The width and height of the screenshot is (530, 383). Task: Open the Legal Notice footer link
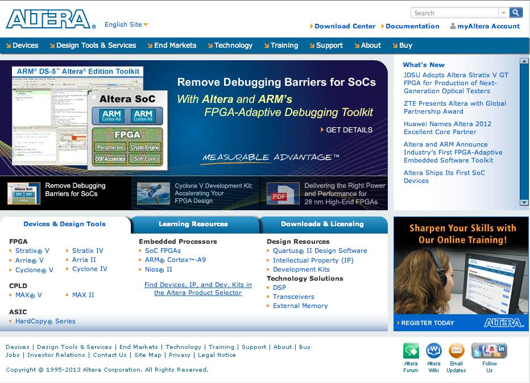(x=217, y=355)
